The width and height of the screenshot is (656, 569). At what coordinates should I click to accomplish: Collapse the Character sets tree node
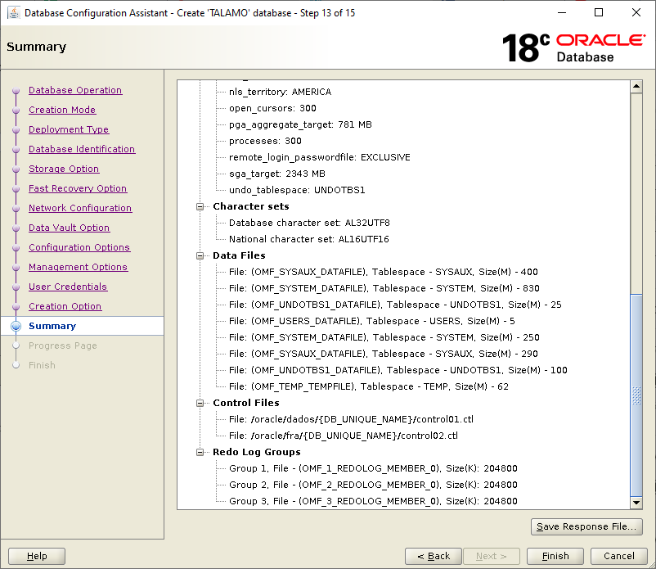(x=200, y=206)
